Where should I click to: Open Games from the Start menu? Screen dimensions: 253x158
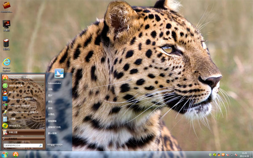click(50, 108)
